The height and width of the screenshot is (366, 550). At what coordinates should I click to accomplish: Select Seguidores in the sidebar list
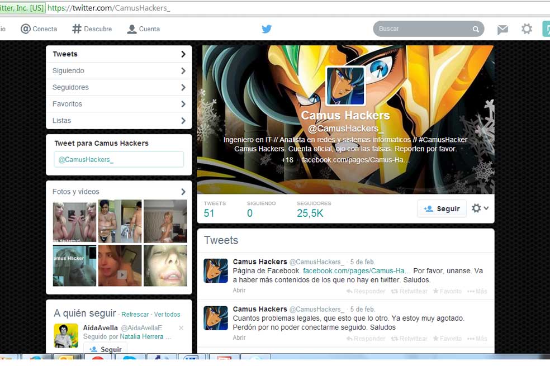point(119,87)
